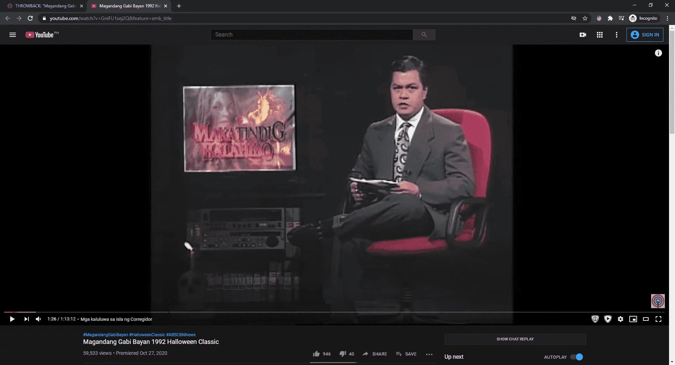The height and width of the screenshot is (365, 675).
Task: Play the paused video
Action: (12, 319)
